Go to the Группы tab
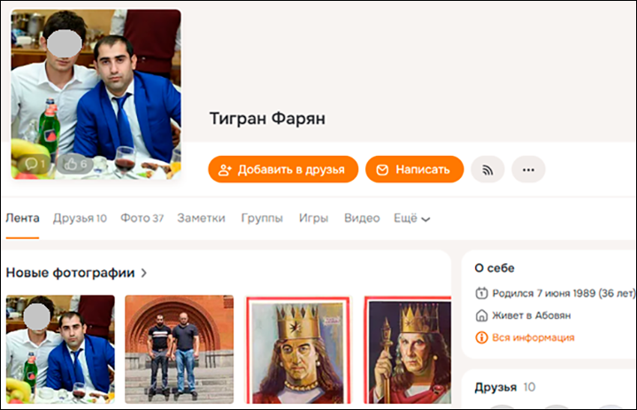This screenshot has height=410, width=637. (262, 219)
